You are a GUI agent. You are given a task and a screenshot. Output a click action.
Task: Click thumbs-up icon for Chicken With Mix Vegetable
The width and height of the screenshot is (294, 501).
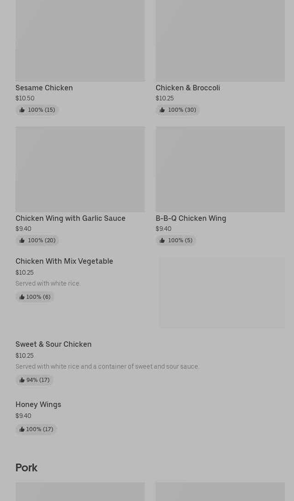[x=22, y=297]
